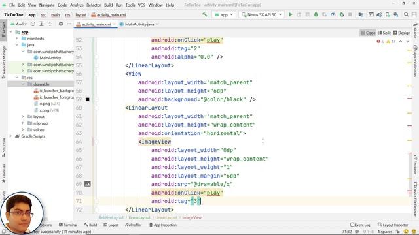This screenshot has height=235, width=419.
Task: Go to previous highlighted error arrow
Action: [401, 42]
